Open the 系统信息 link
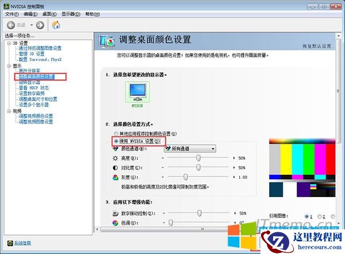Viewport: 345px width, 254px height. point(22,243)
